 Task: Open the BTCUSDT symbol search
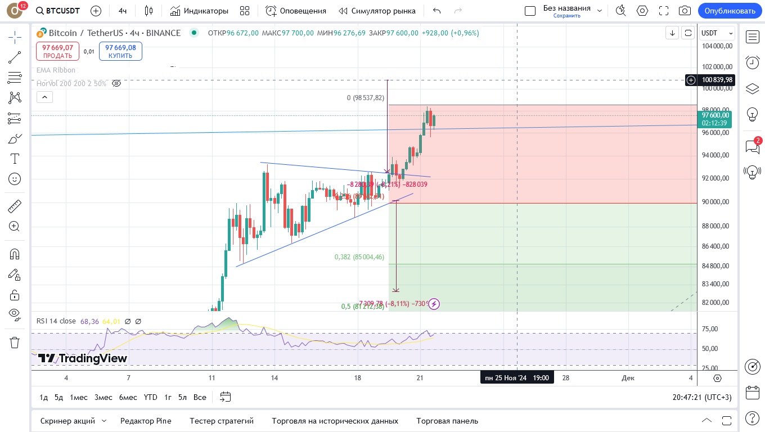(57, 11)
